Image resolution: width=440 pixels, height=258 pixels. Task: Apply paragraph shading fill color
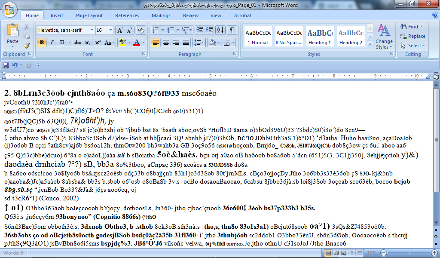[x=212, y=43]
